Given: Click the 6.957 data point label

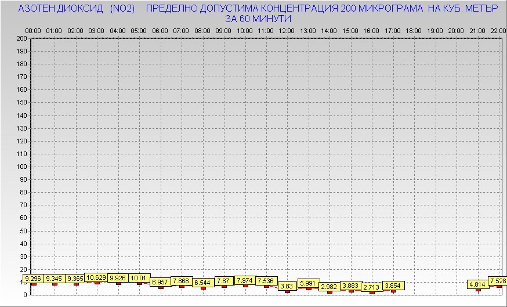Looking at the screenshot, I should (x=160, y=282).
